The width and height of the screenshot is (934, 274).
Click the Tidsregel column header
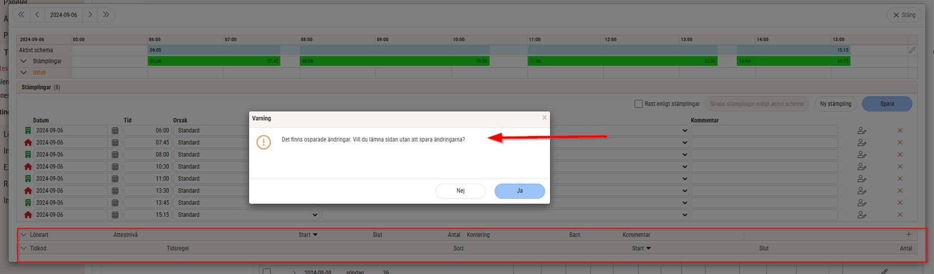(178, 248)
